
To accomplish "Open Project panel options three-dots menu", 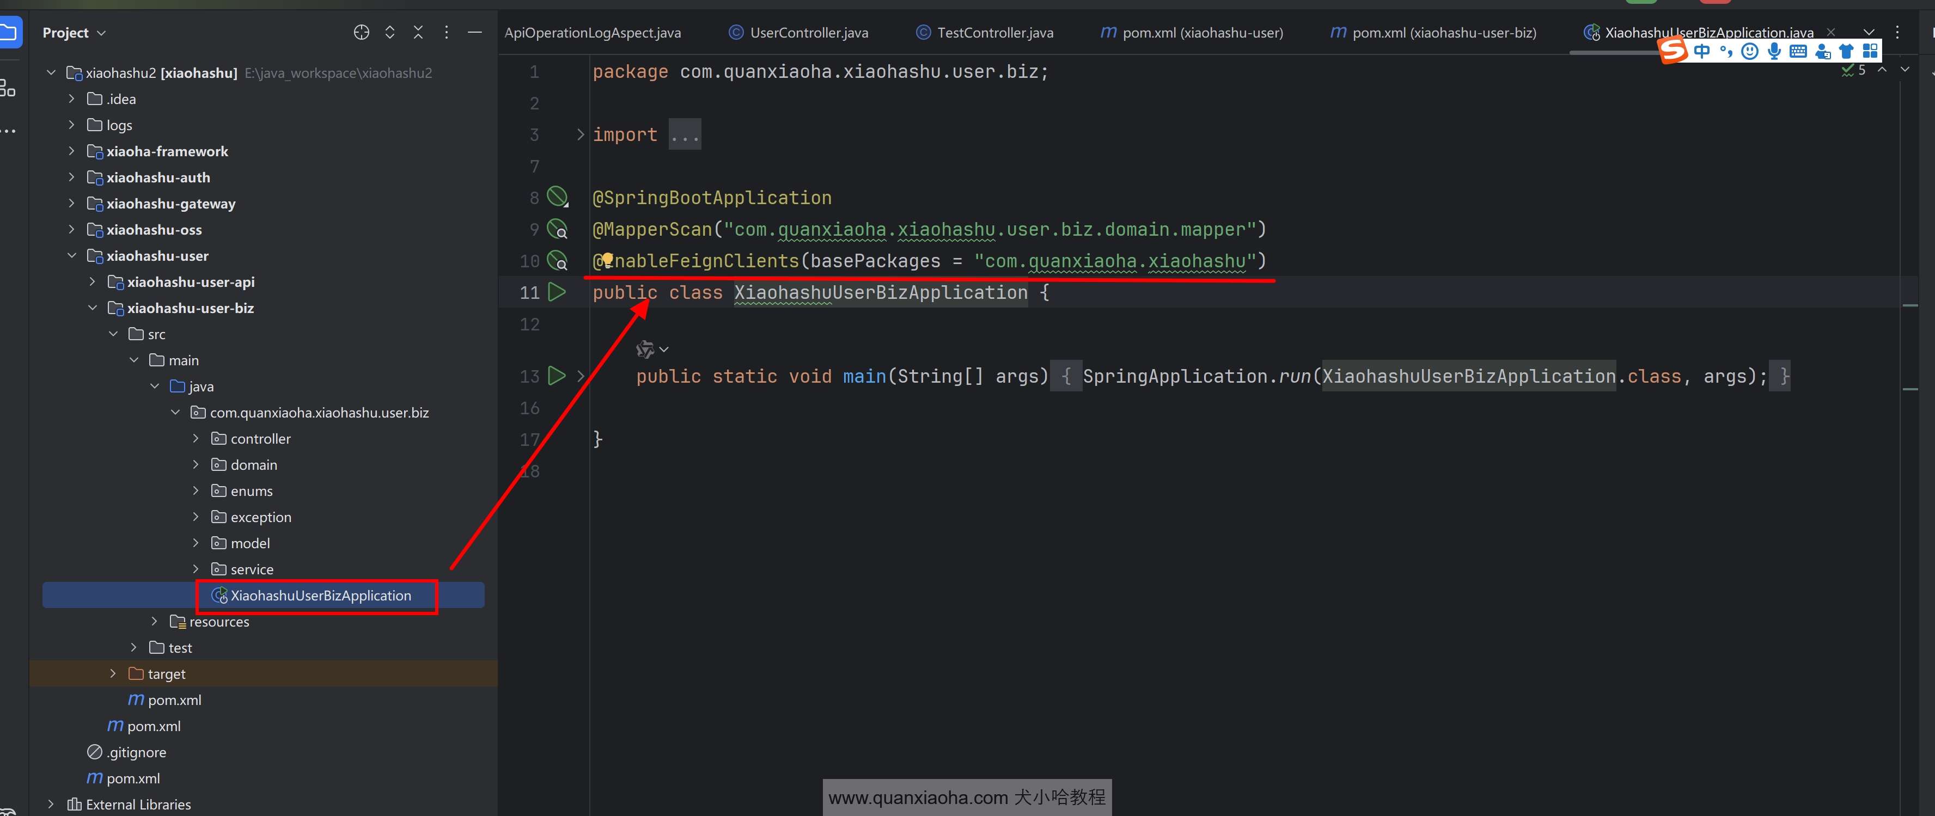I will (446, 32).
